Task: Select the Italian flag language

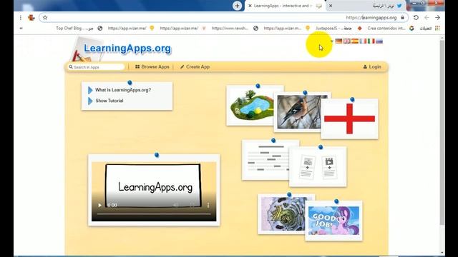Action: pyautogui.click(x=371, y=41)
